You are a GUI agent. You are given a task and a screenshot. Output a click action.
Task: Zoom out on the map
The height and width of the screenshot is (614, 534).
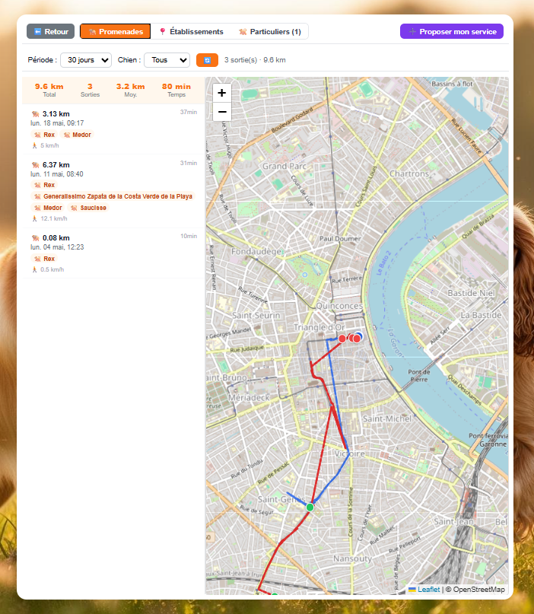click(x=222, y=112)
